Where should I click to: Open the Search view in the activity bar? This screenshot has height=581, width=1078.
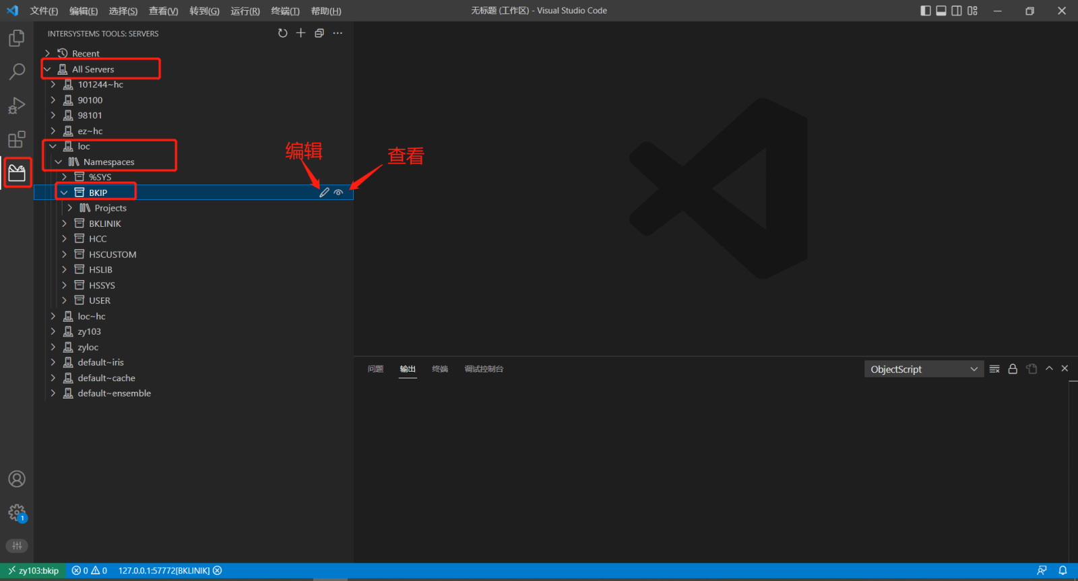click(17, 71)
